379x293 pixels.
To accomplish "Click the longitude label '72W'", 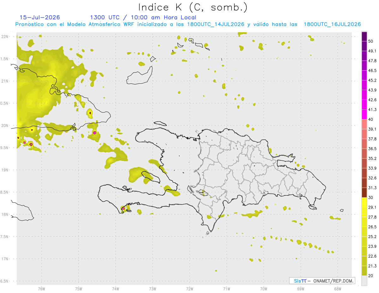I will tap(190, 289).
